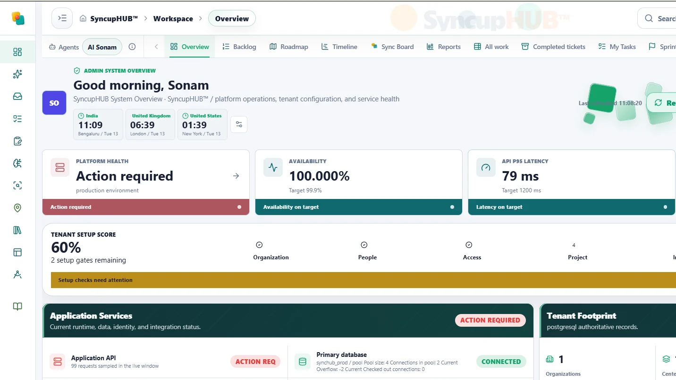Image resolution: width=676 pixels, height=380 pixels.
Task: Select the United Kingdom clock card
Action: (150, 124)
